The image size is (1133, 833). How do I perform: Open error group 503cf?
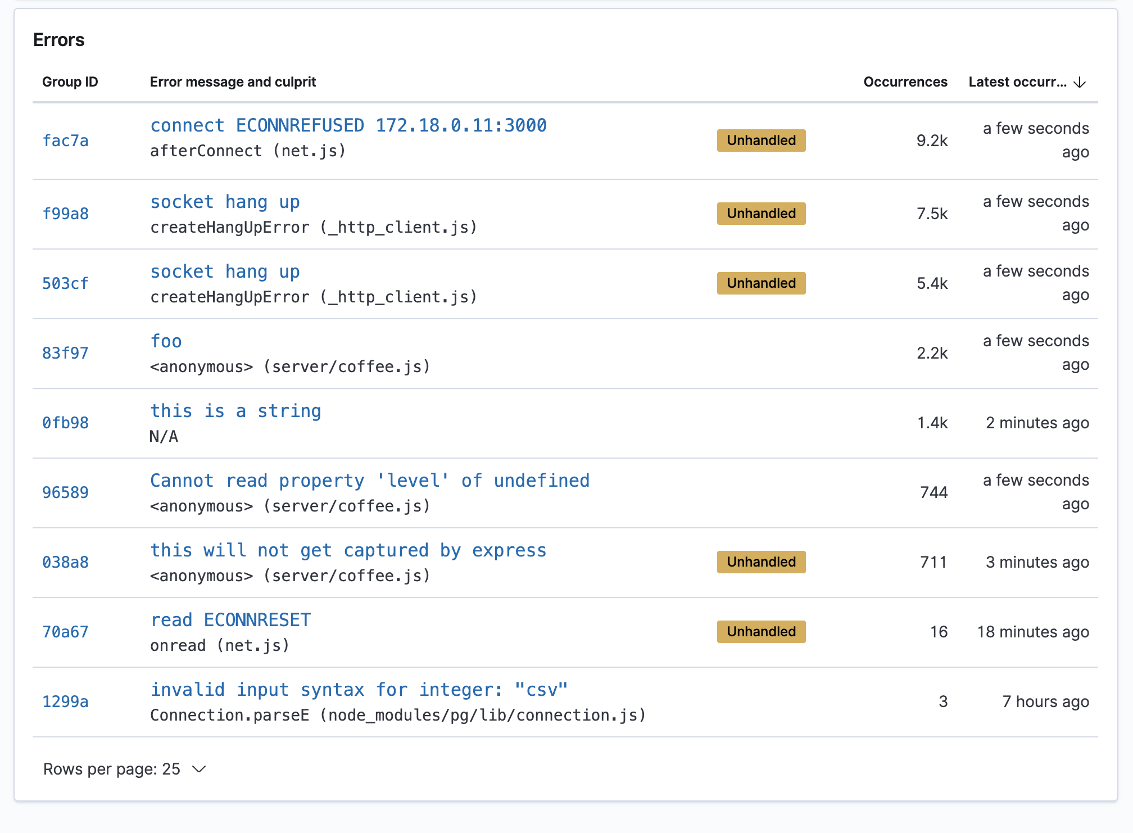click(65, 284)
